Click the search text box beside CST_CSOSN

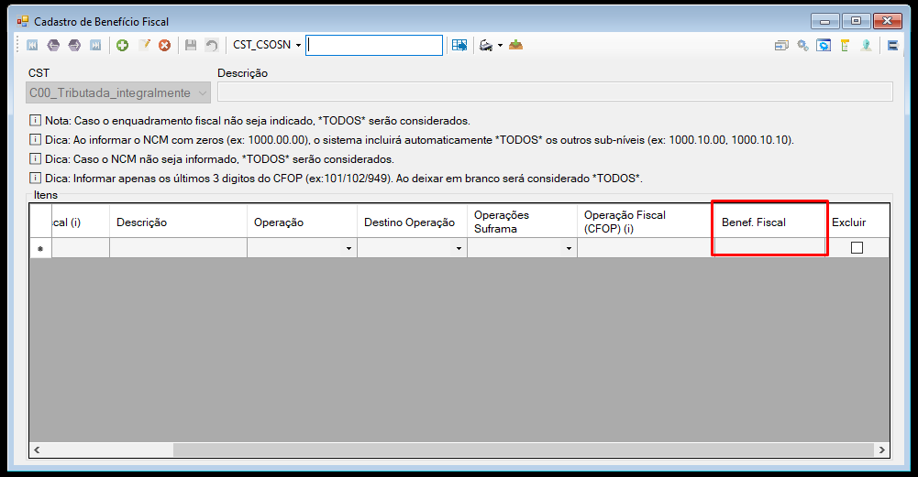tap(374, 45)
